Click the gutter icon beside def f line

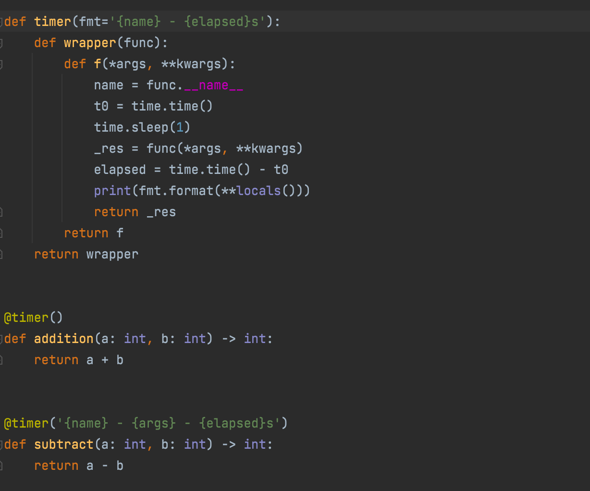coord(2,63)
